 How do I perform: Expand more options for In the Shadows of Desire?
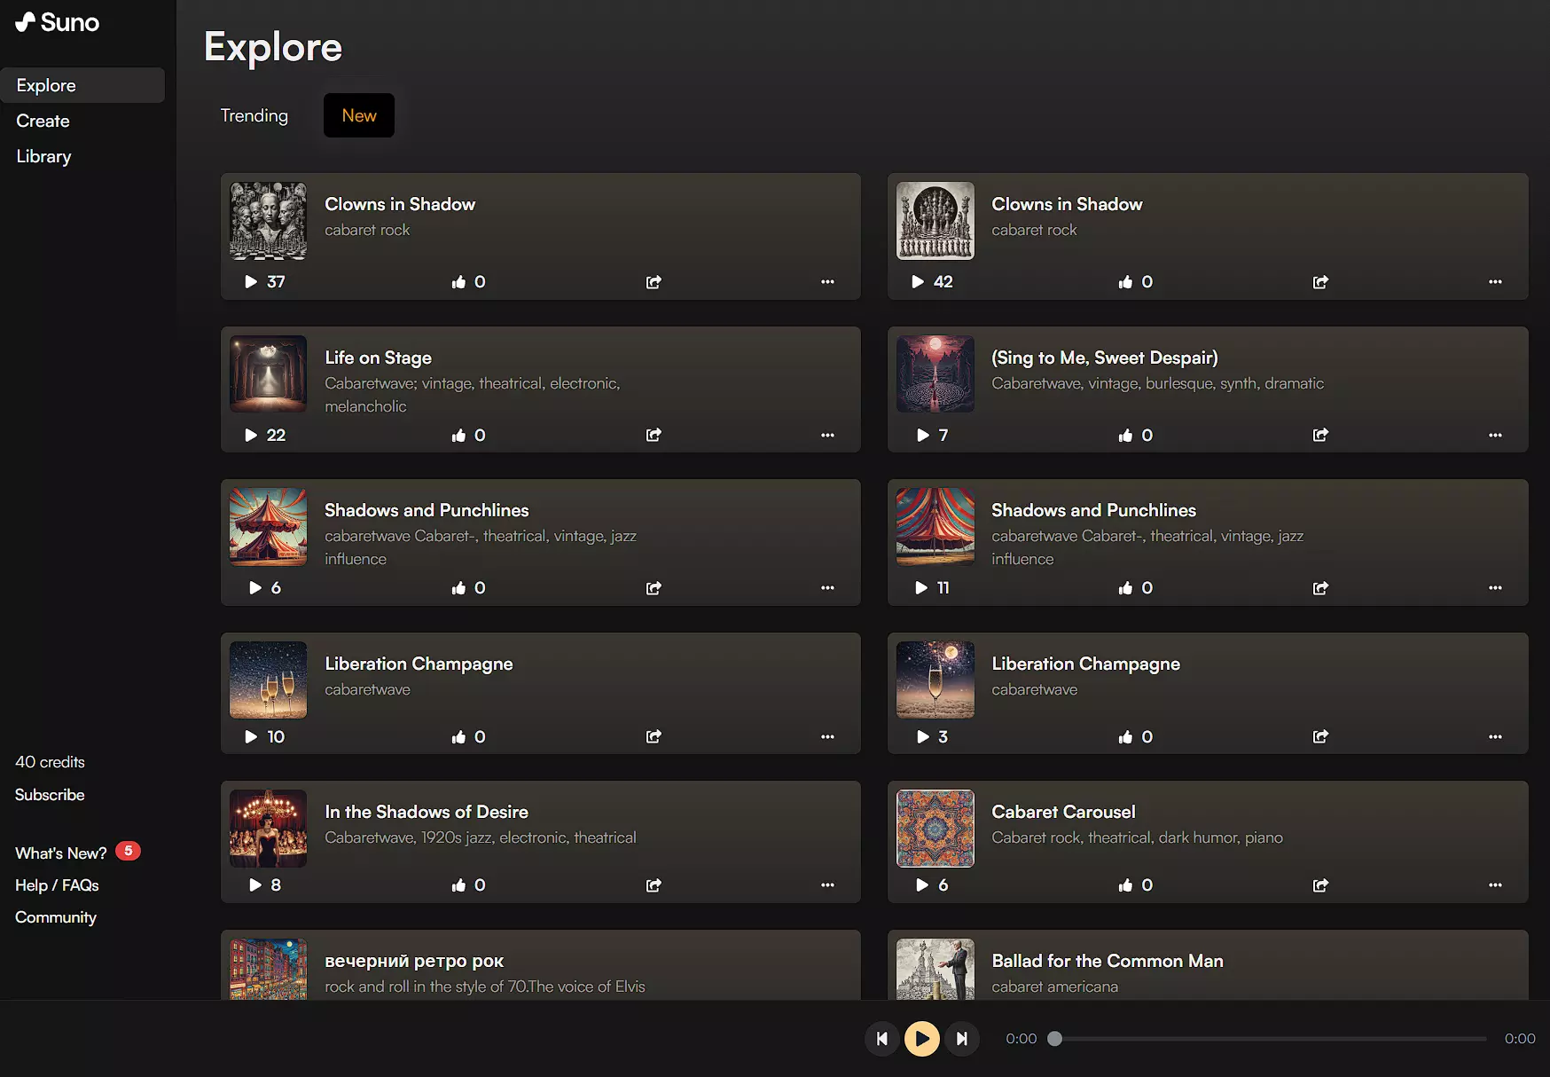tap(827, 885)
